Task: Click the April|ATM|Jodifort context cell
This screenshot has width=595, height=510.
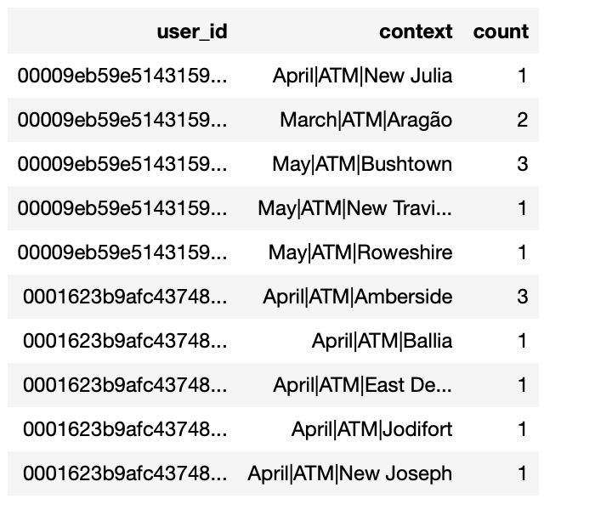Action: [x=371, y=429]
